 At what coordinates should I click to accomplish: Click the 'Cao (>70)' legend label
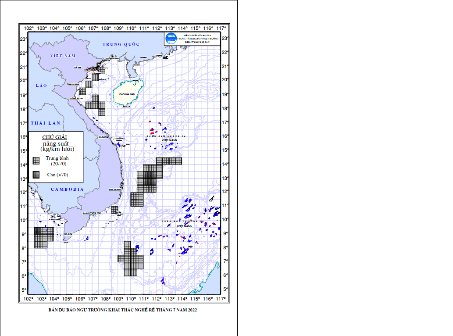[58, 175]
